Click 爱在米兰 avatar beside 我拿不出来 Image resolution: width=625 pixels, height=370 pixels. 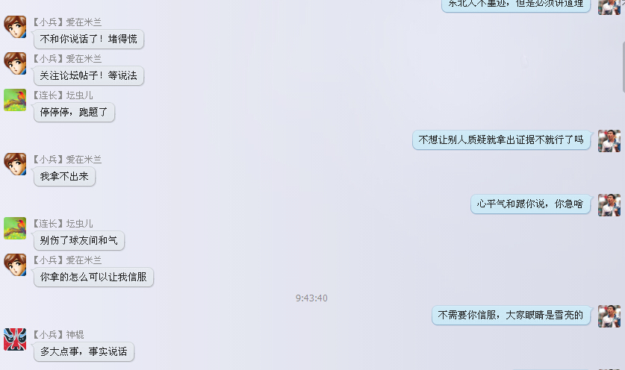15,164
